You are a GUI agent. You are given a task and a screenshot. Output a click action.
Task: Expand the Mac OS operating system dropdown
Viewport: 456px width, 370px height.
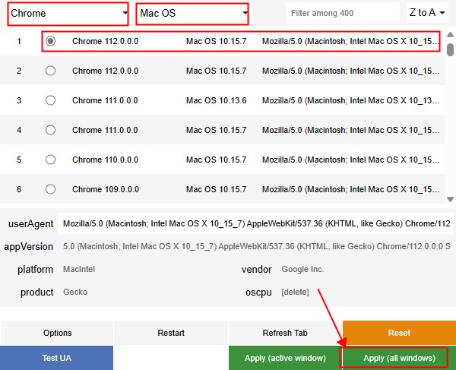193,13
